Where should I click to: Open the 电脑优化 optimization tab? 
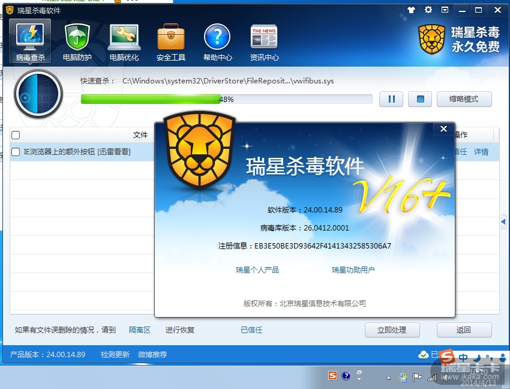click(x=124, y=42)
